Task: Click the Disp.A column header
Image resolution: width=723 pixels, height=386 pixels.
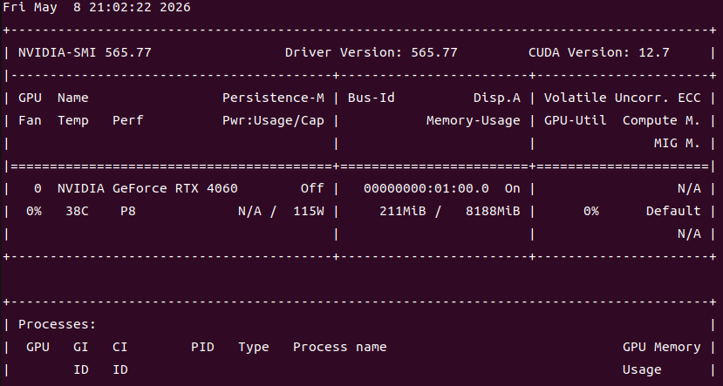Action: [497, 98]
